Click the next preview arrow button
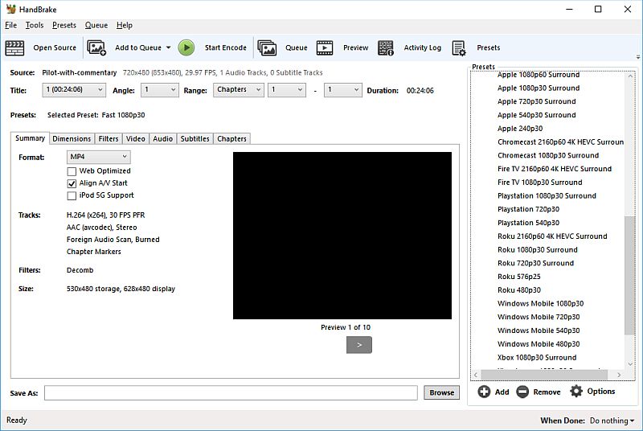 click(359, 345)
